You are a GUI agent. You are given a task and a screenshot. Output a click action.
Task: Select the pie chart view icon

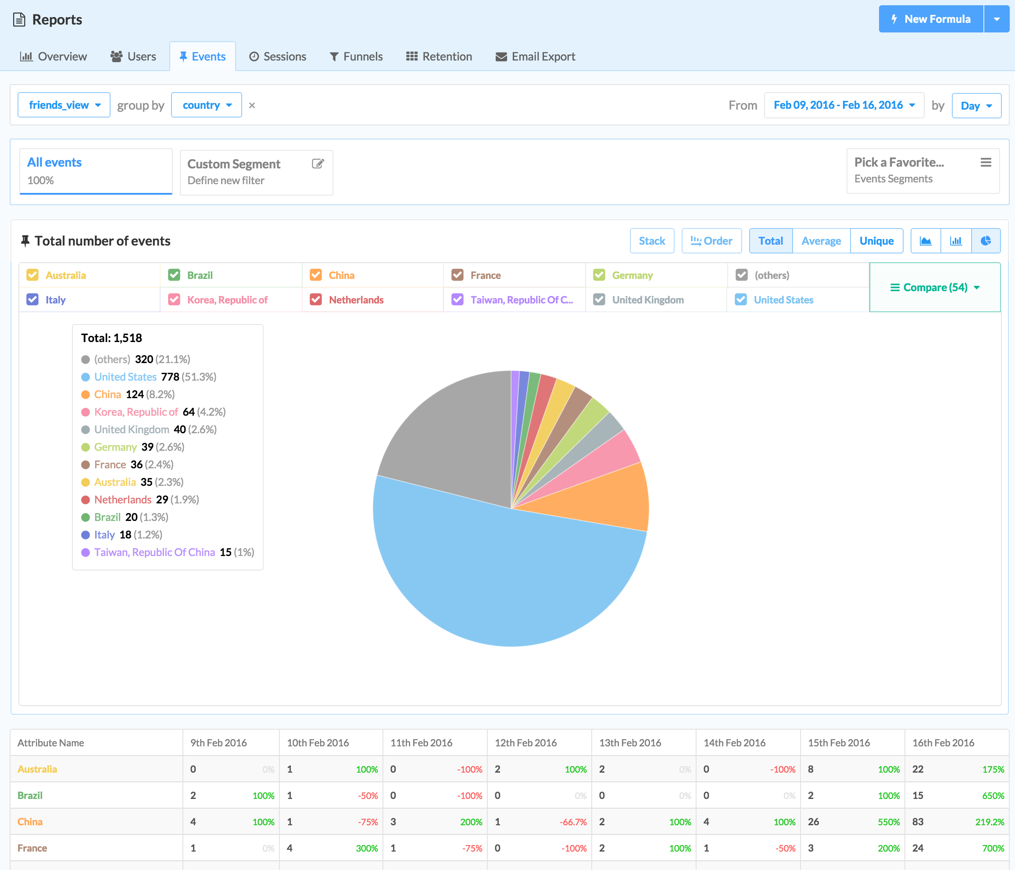click(x=986, y=241)
